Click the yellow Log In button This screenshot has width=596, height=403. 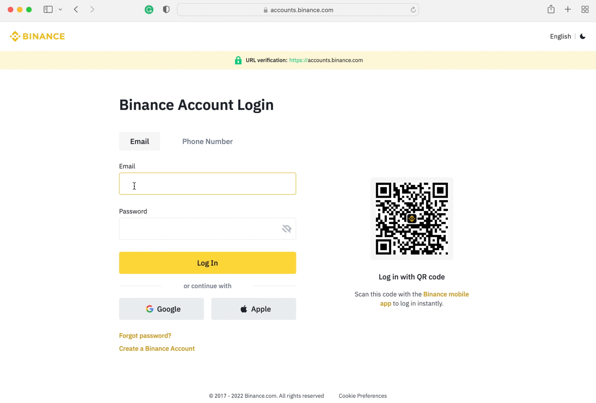[x=207, y=263]
